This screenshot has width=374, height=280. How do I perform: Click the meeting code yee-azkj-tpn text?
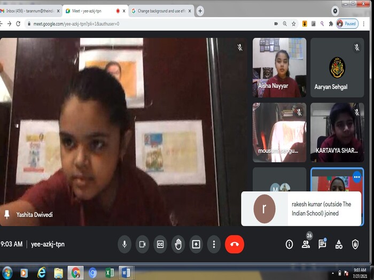tap(48, 244)
